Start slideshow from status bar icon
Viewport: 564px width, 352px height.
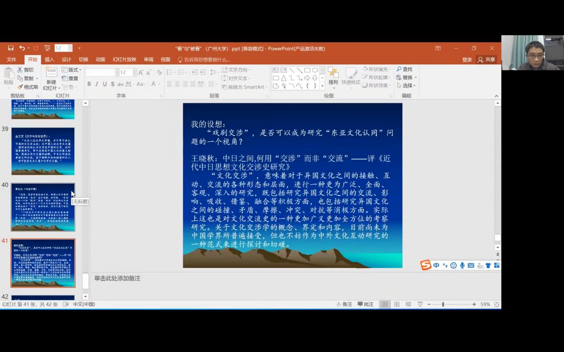click(420, 304)
